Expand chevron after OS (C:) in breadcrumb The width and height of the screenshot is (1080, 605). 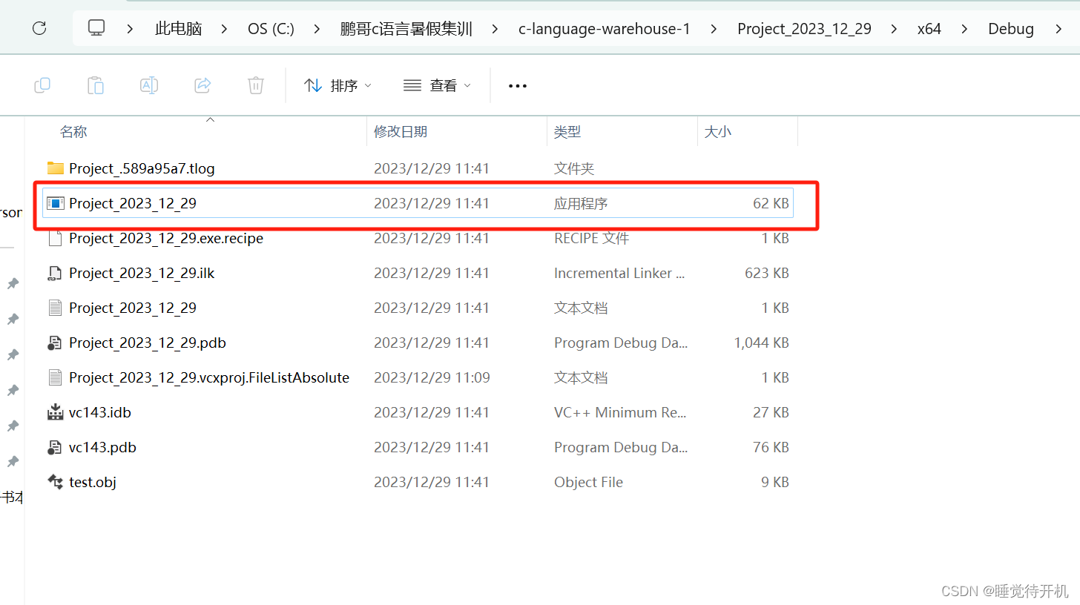pyautogui.click(x=317, y=29)
